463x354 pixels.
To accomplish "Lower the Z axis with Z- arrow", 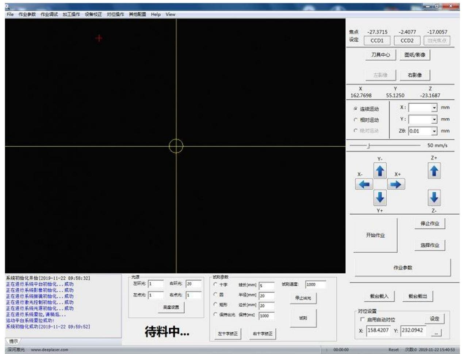I will coord(434,197).
